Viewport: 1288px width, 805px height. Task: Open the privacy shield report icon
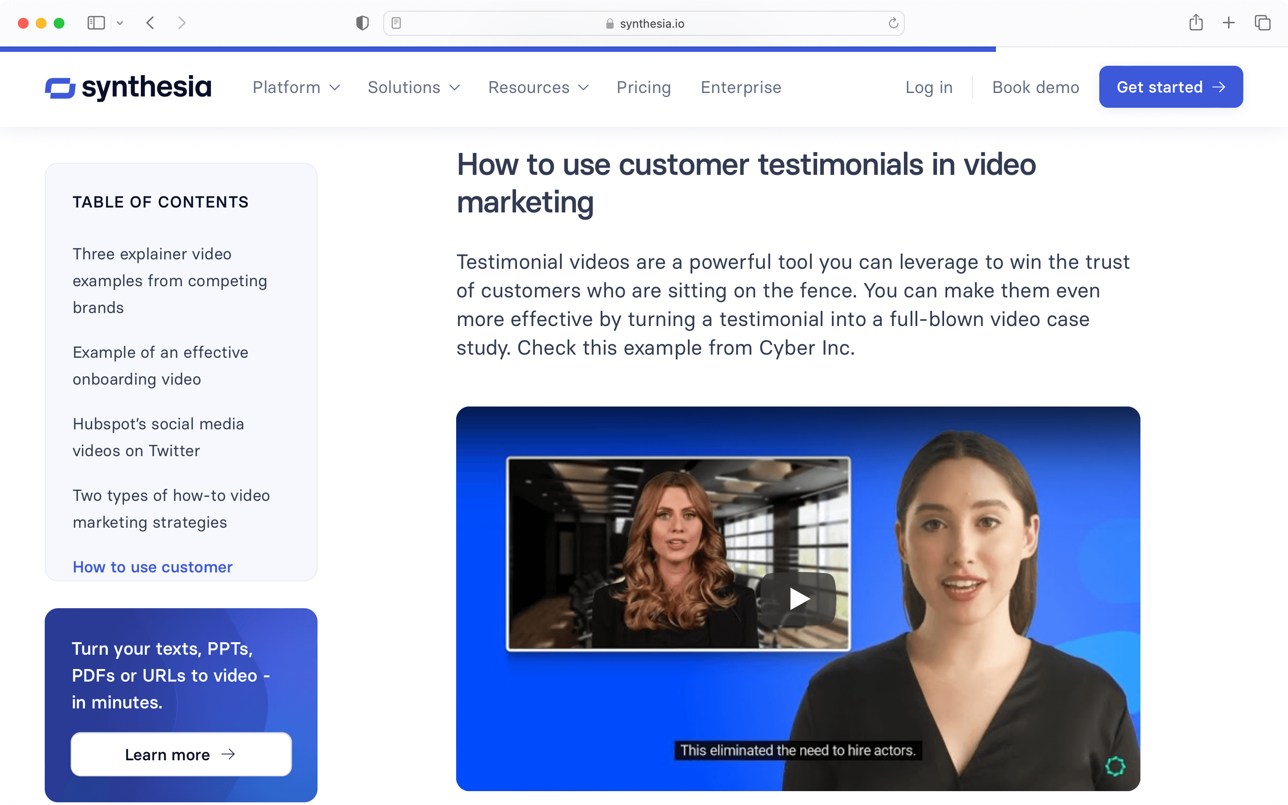point(362,23)
